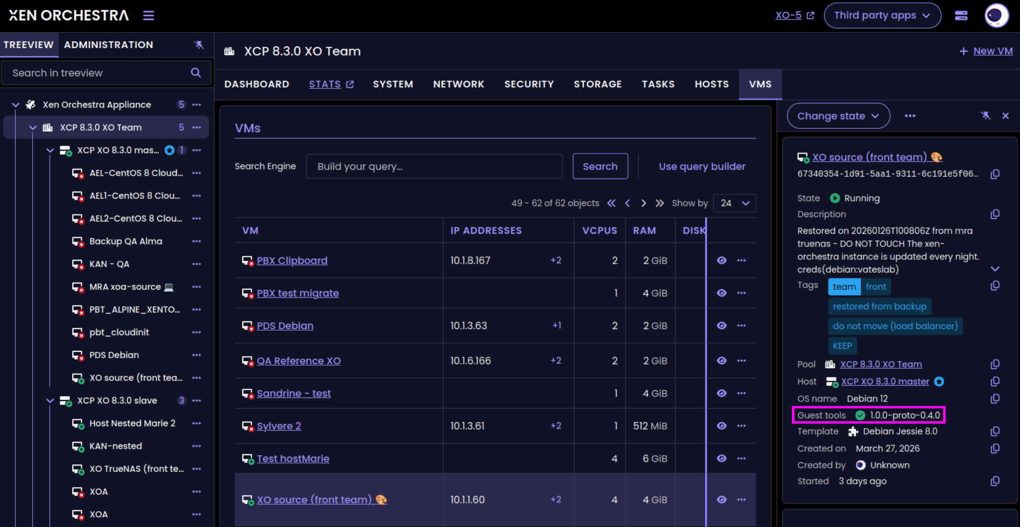The width and height of the screenshot is (1020, 527).
Task: Expand the full VM description text
Action: [x=995, y=269]
